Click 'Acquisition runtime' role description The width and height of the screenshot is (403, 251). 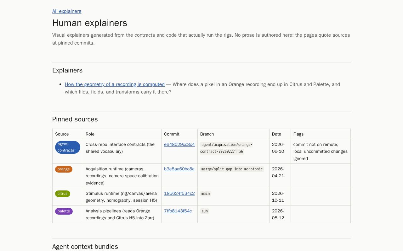122,176
